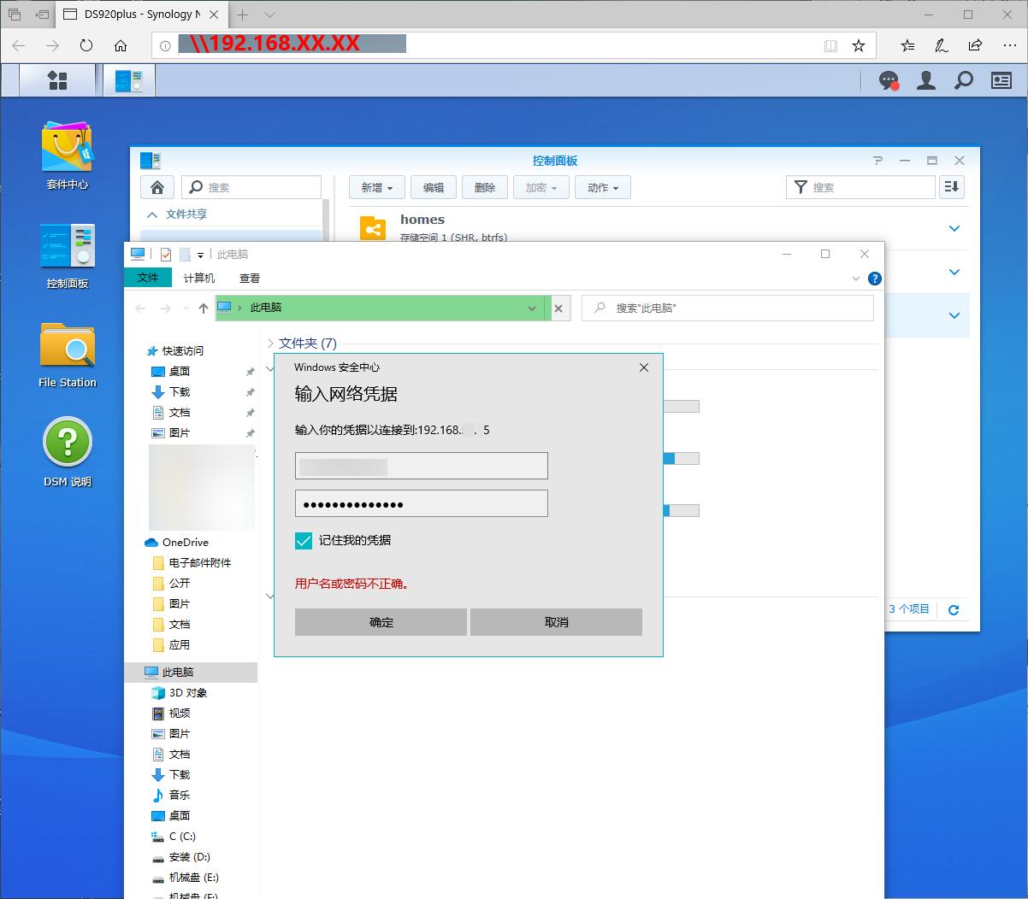
Task: Select OneDrive in the navigation pane
Action: (185, 542)
